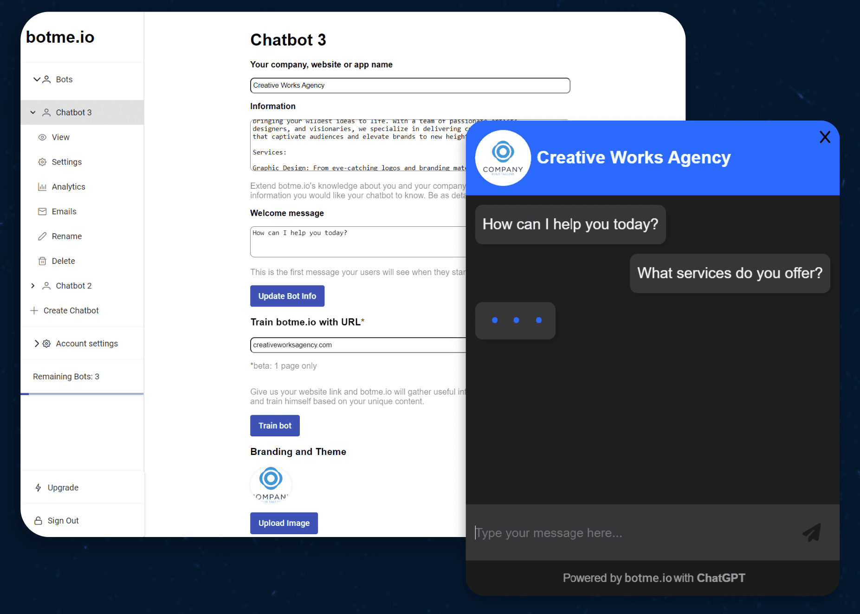Click the Settings gear icon under Chatbot 3

pos(42,162)
